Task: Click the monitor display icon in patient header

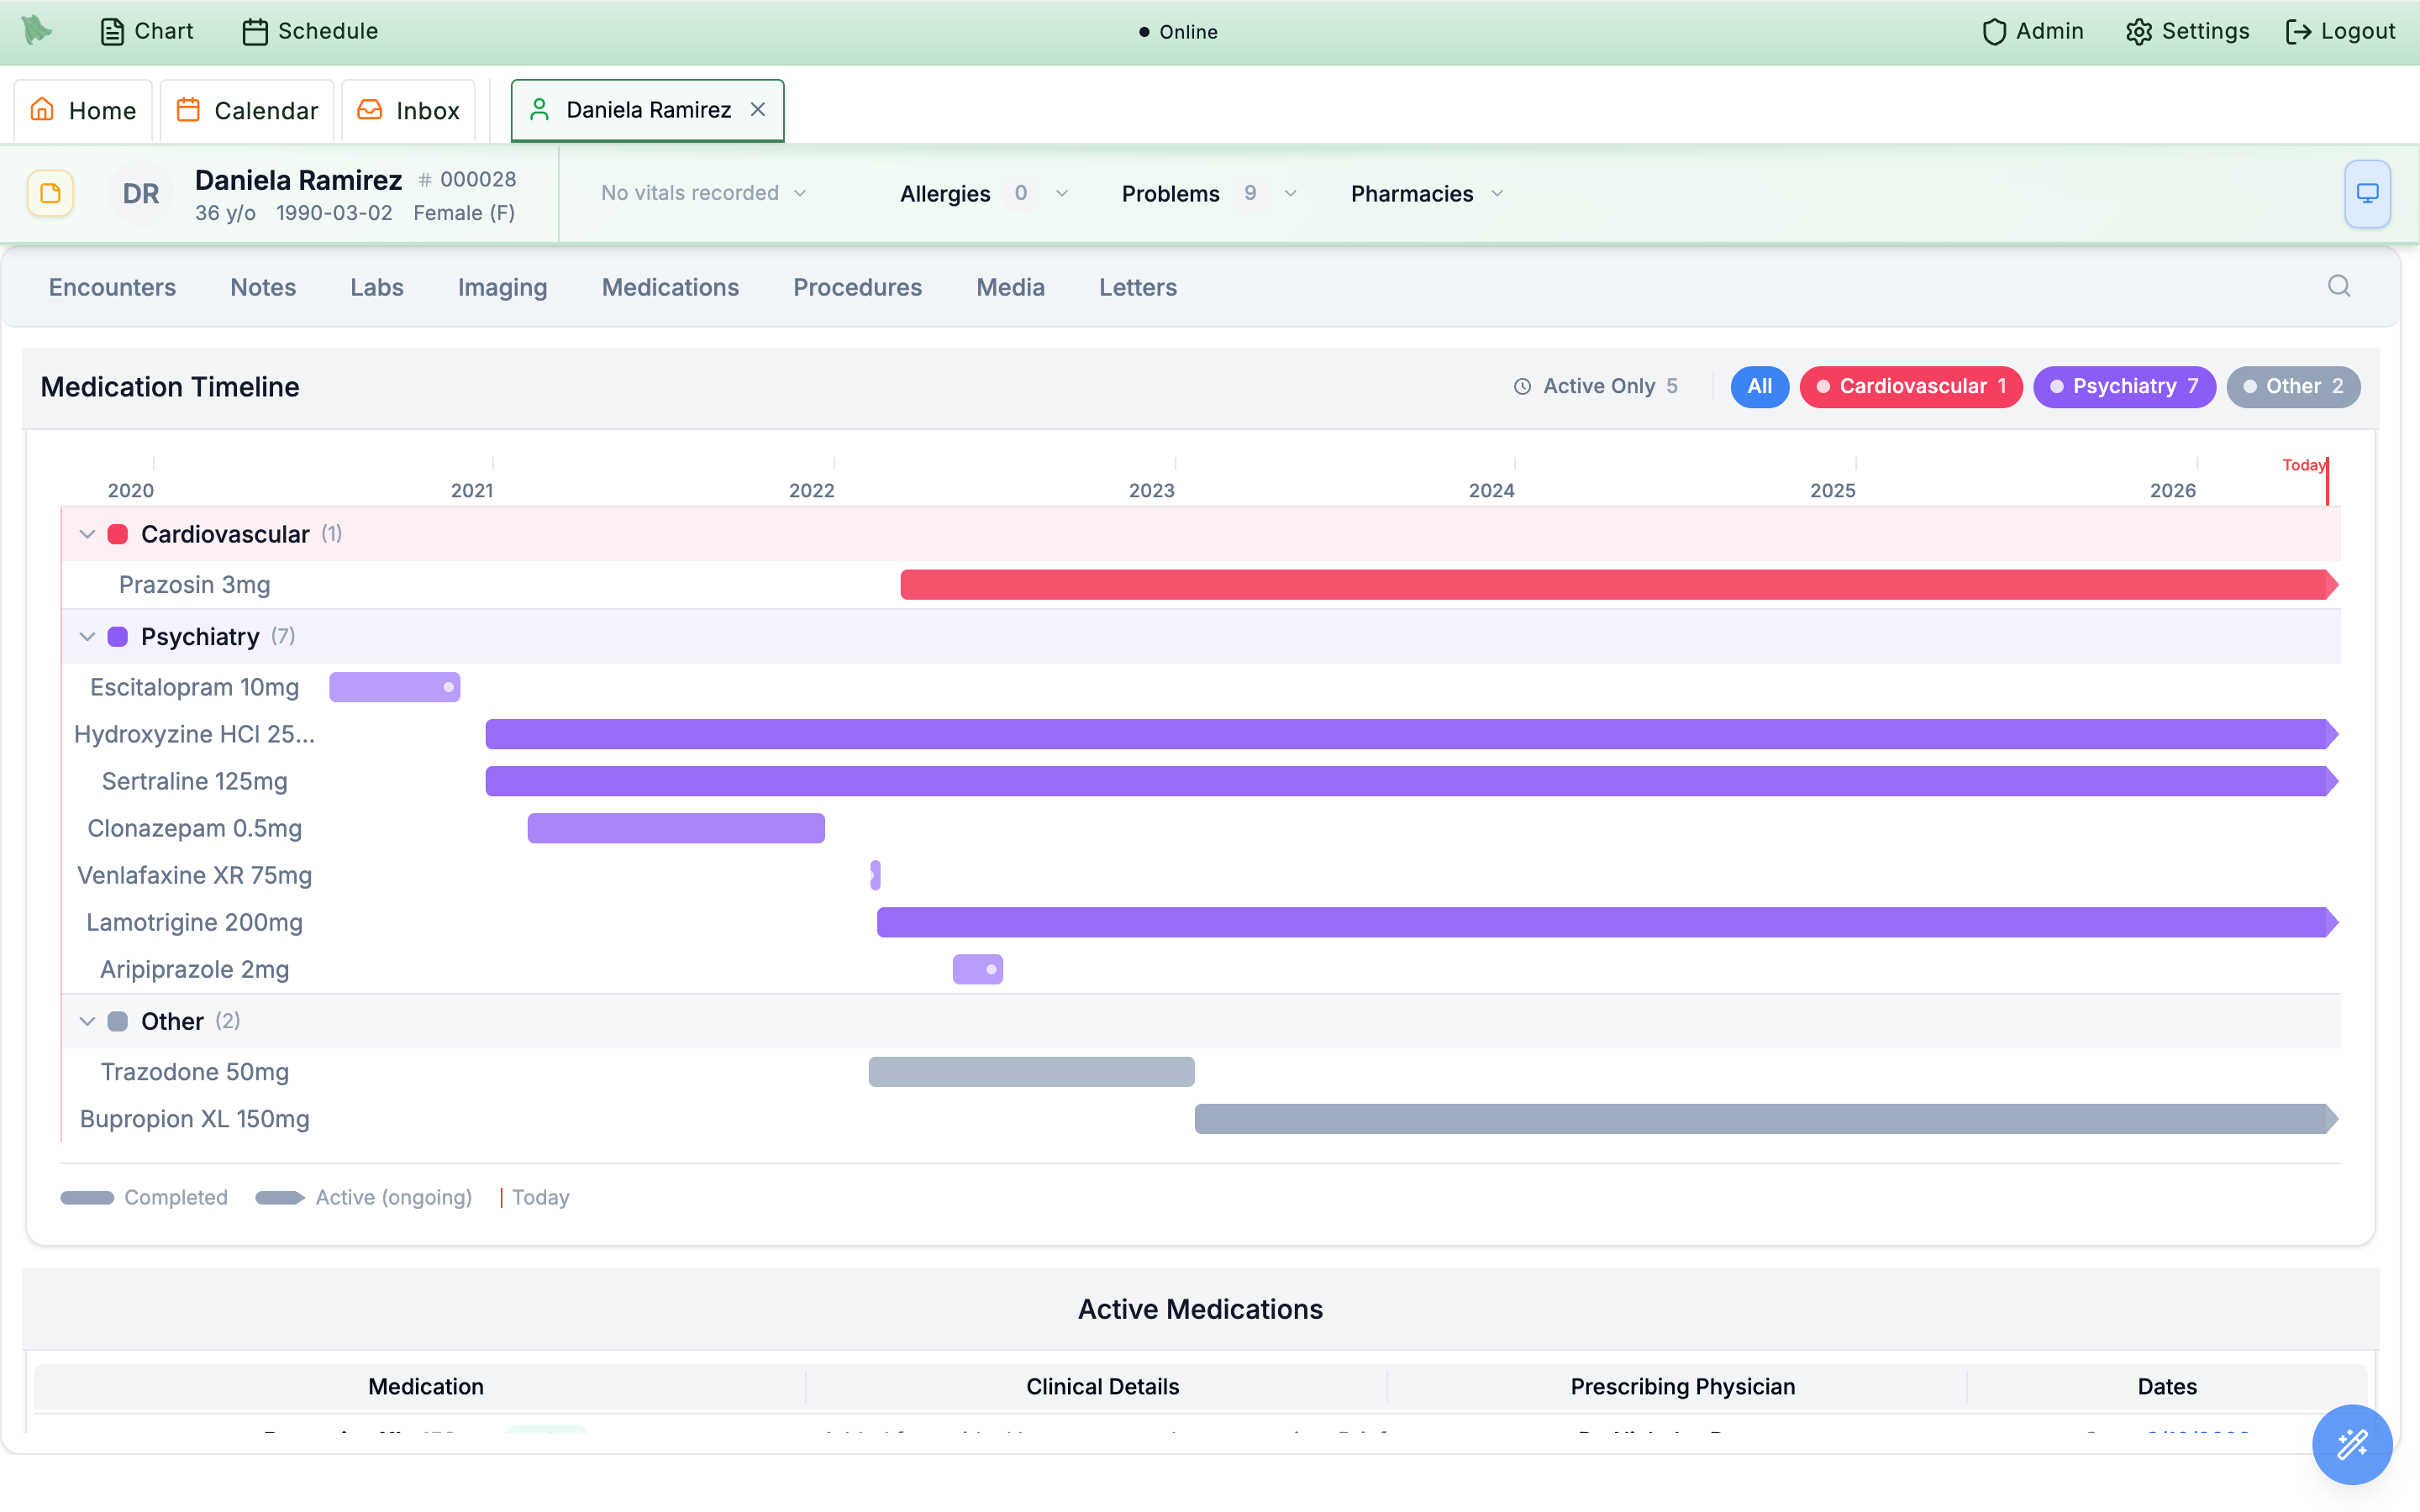Action: tap(2367, 193)
